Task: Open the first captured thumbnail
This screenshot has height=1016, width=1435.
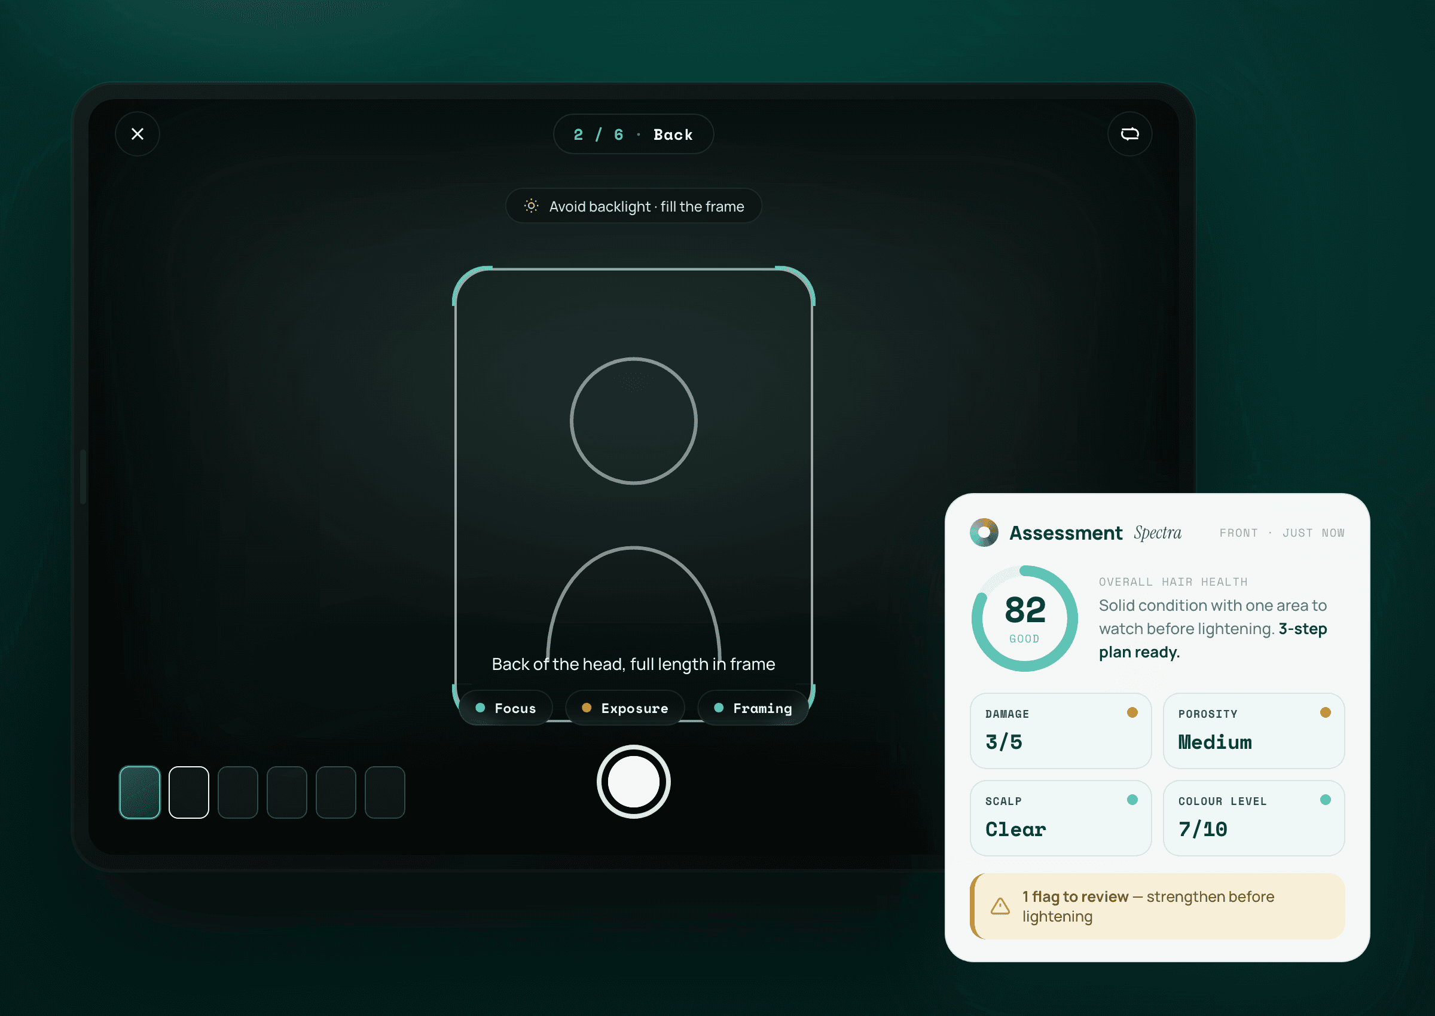Action: tap(139, 792)
